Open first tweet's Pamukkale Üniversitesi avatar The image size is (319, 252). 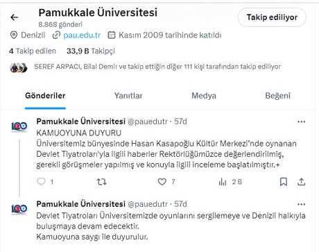[19, 126]
